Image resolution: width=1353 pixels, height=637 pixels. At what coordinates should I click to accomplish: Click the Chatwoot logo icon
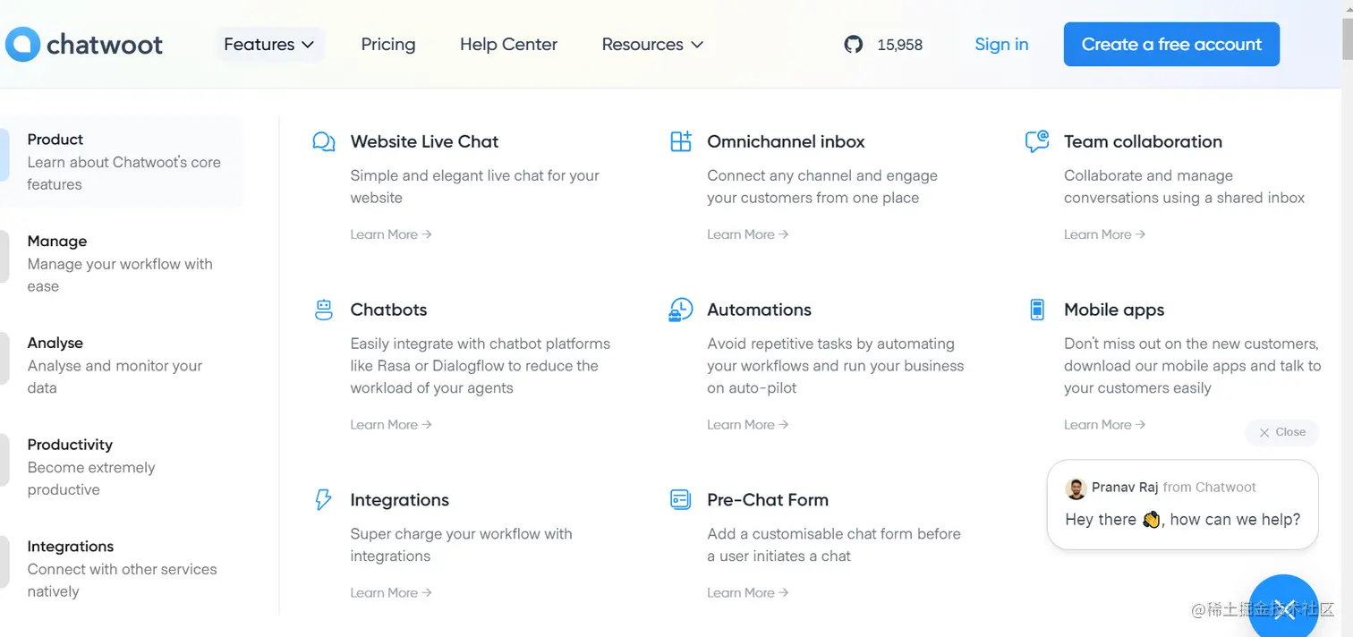(22, 44)
